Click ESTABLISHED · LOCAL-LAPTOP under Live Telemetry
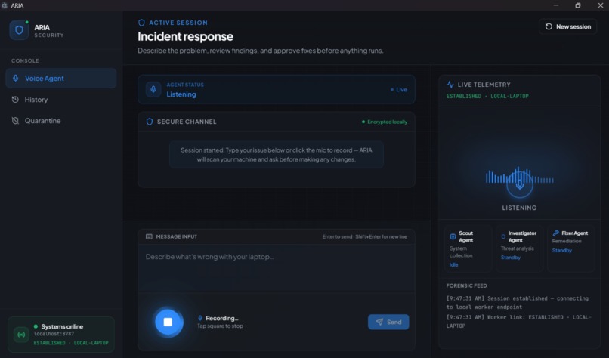The width and height of the screenshot is (609, 358). point(487,96)
